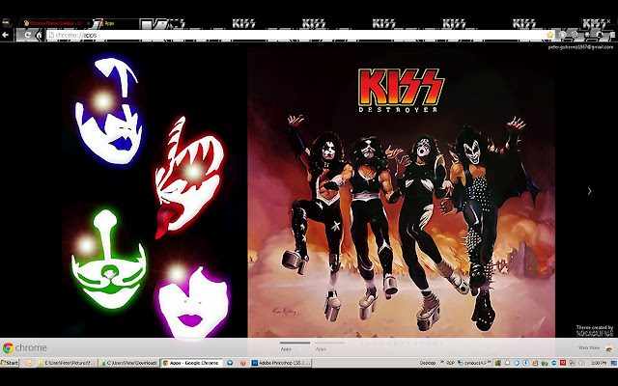Select the yellow Apps browser tab

pos(120,23)
